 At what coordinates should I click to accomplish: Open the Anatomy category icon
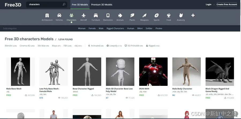coord(181,15)
